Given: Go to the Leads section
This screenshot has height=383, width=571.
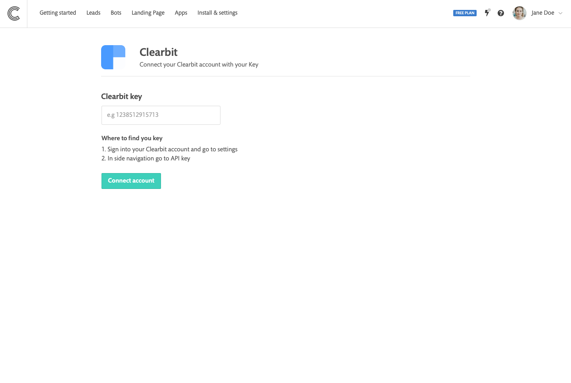Looking at the screenshot, I should coord(94,13).
